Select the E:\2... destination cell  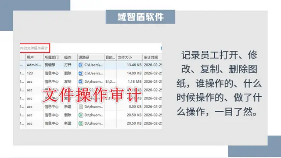tap(110, 82)
